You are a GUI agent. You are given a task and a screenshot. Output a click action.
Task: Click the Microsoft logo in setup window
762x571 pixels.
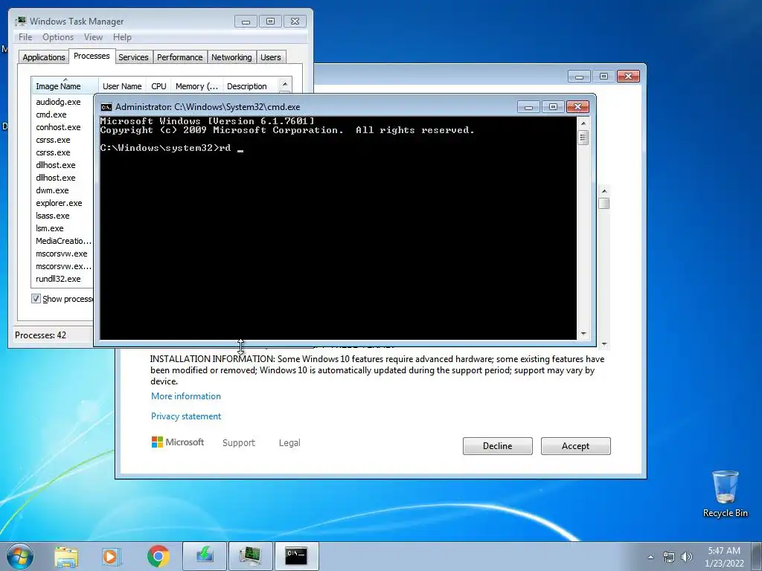pyautogui.click(x=178, y=442)
